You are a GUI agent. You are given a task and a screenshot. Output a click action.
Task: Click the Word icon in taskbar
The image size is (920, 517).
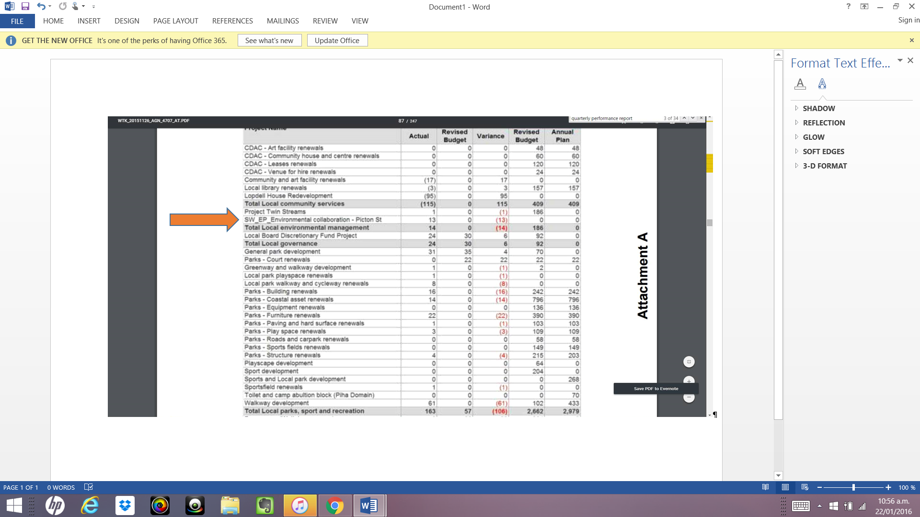tap(369, 506)
